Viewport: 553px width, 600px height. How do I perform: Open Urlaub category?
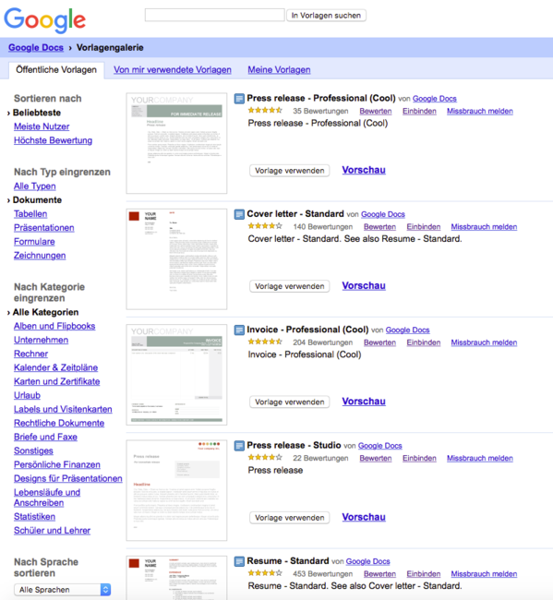coord(27,395)
